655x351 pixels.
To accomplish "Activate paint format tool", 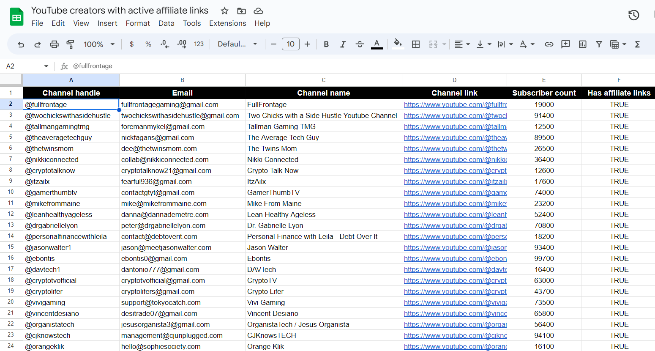I will (71, 44).
